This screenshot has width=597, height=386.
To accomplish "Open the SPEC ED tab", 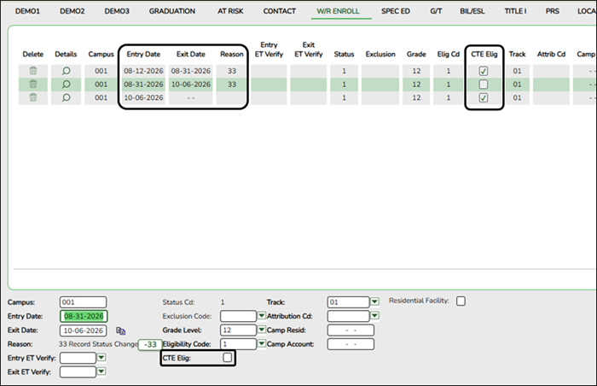I will click(x=396, y=11).
